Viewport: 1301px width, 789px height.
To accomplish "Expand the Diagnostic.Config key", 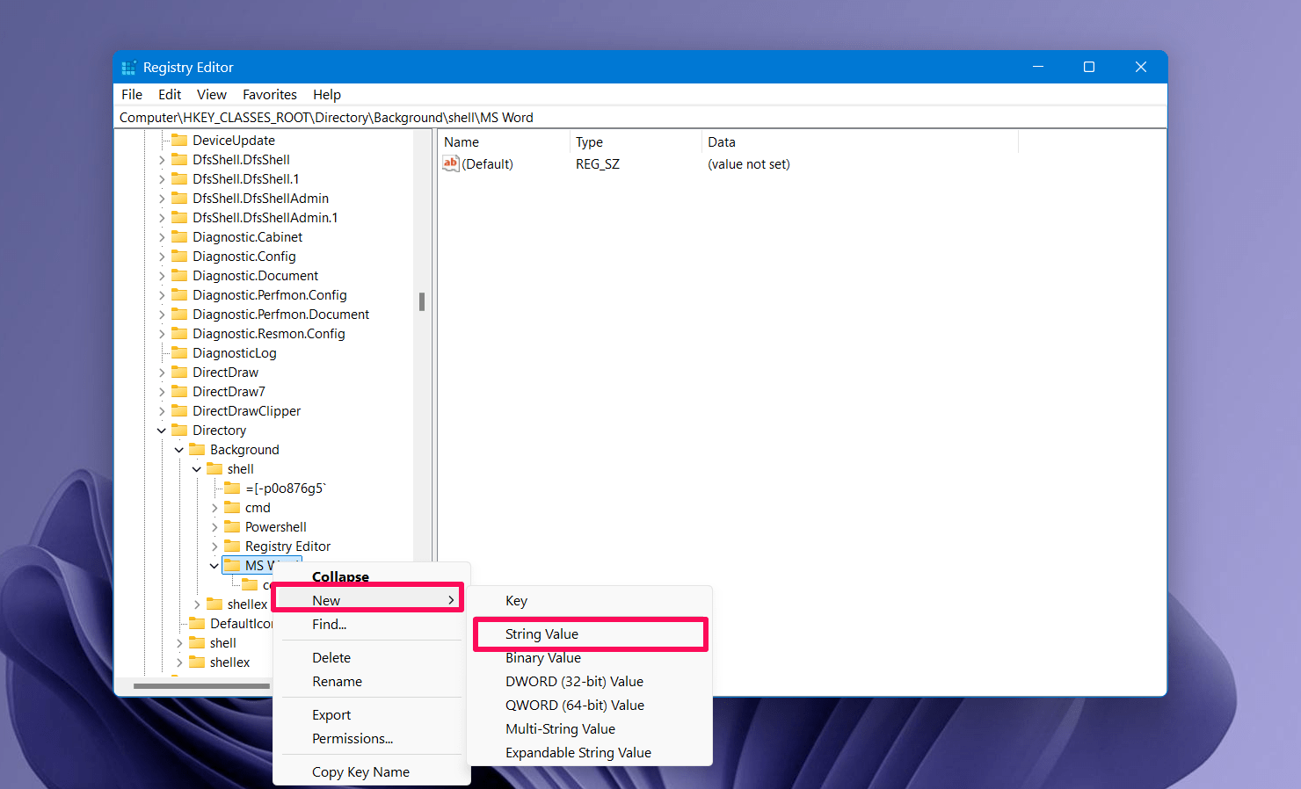I will tap(162, 257).
